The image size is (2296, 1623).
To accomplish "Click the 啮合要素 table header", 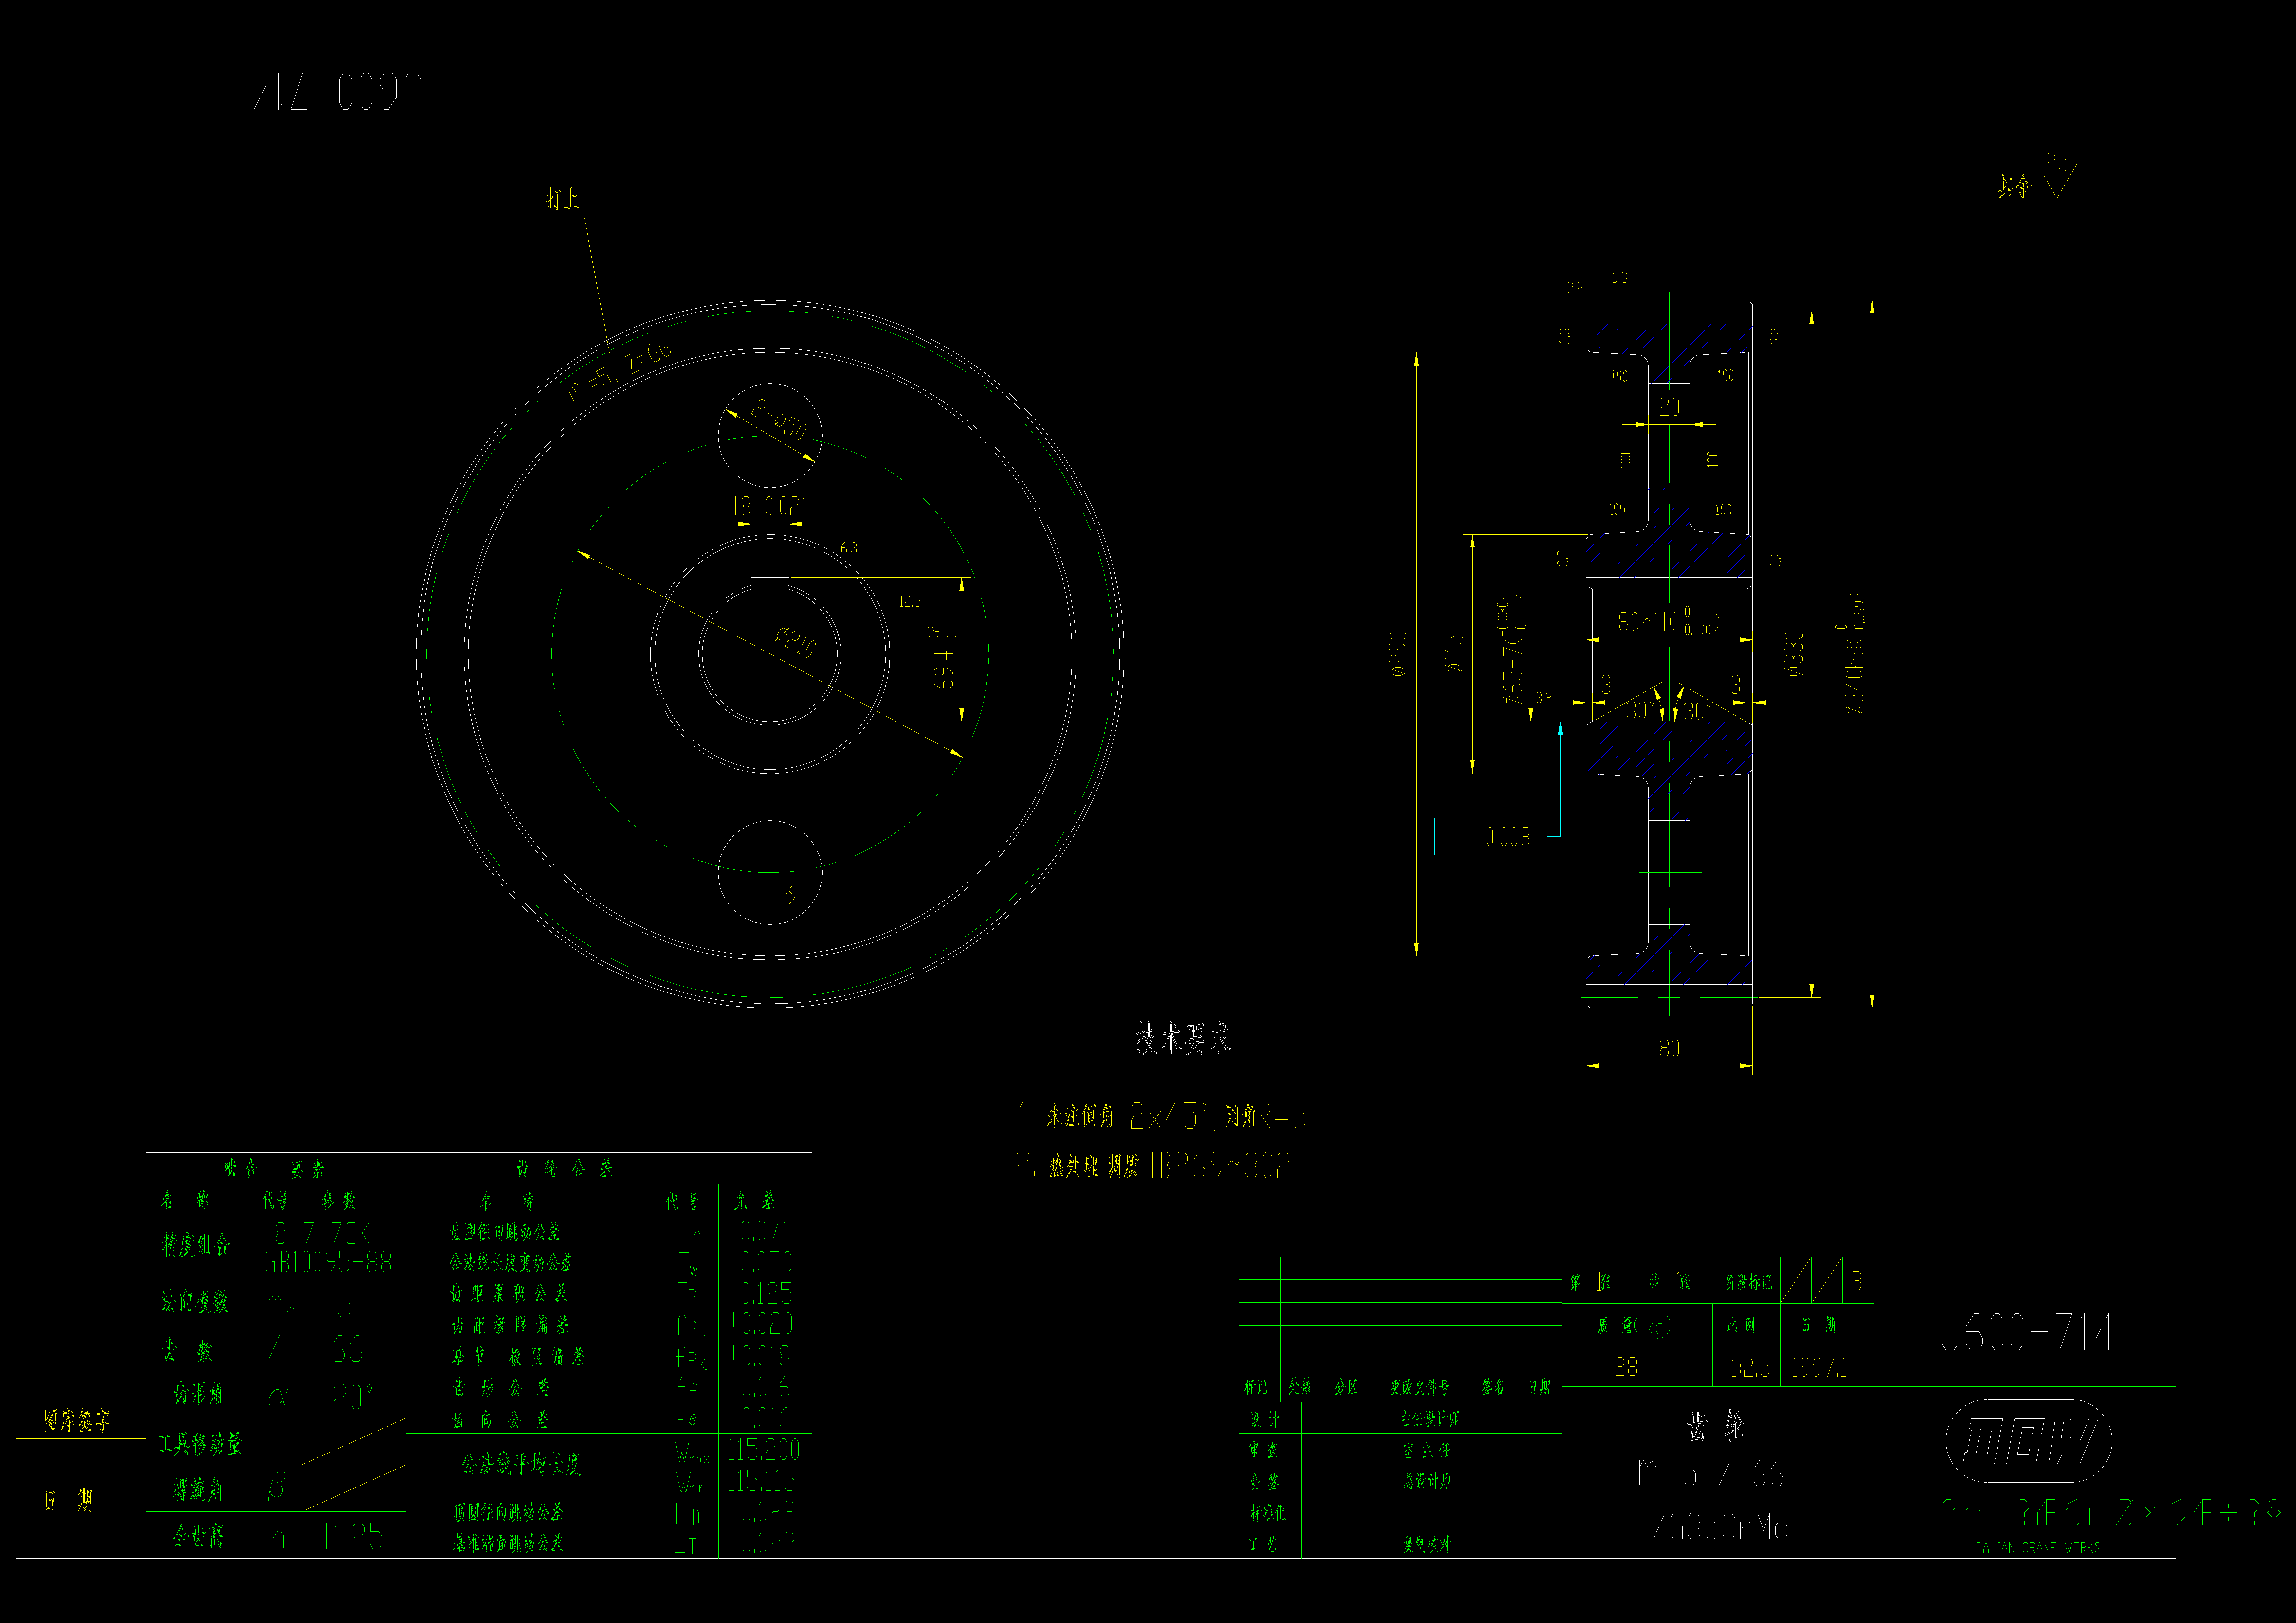I will (274, 1169).
